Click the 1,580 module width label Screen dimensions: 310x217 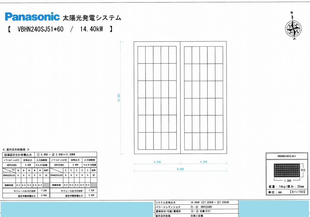tap(288, 181)
